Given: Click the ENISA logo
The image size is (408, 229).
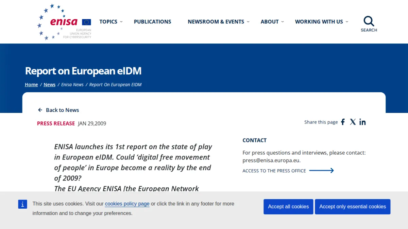Looking at the screenshot, I should [x=64, y=22].
